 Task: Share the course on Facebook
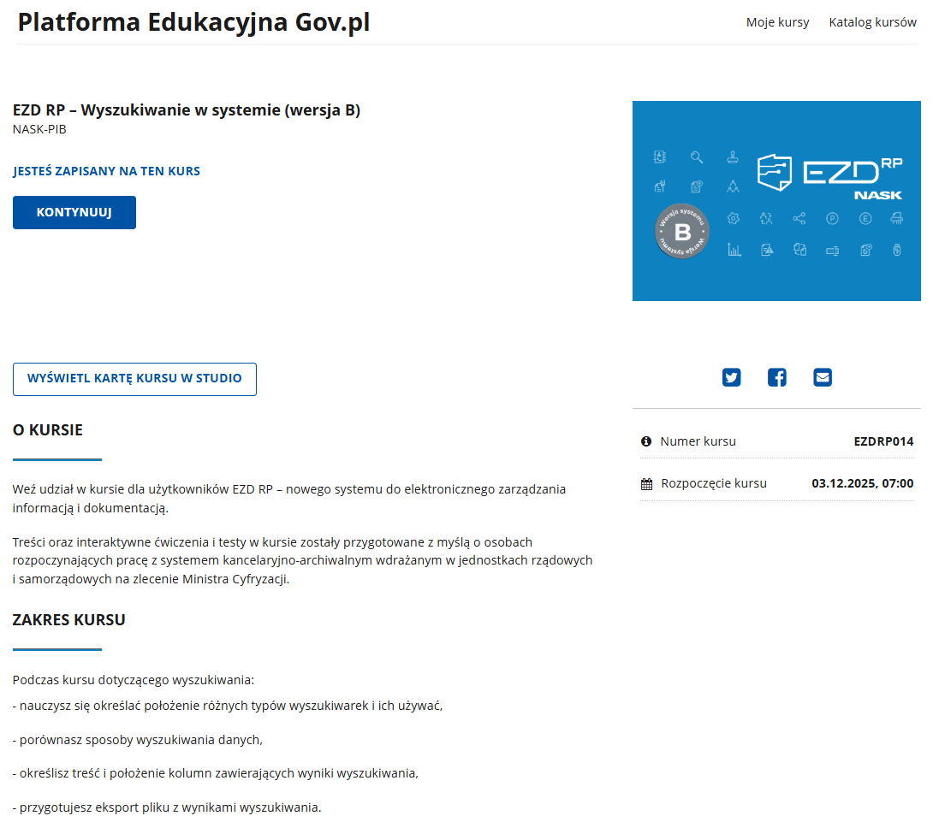tap(776, 376)
